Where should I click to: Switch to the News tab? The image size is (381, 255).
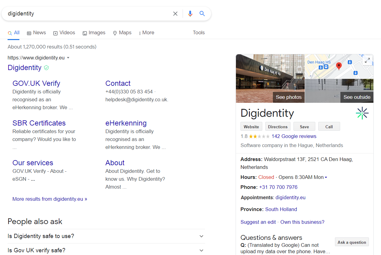[x=36, y=33]
